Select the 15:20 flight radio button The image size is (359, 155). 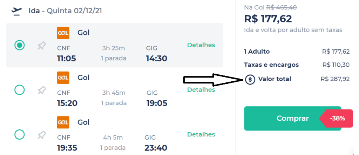point(20,90)
